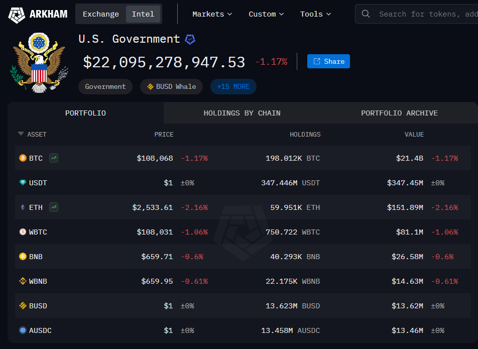The width and height of the screenshot is (478, 349).
Task: Click the ETH price $2,533.61
Action: click(153, 207)
